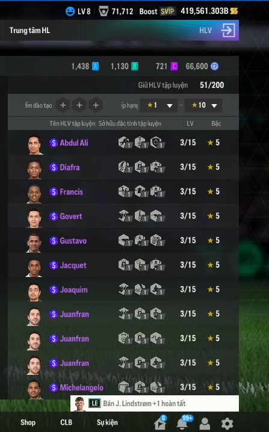Sort by the Bậc column header
The width and height of the screenshot is (269, 432).
[216, 123]
